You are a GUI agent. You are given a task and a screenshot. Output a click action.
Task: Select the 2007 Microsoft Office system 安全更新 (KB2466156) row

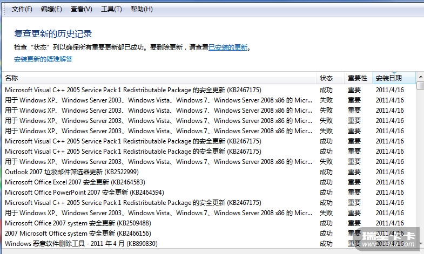tap(209, 234)
